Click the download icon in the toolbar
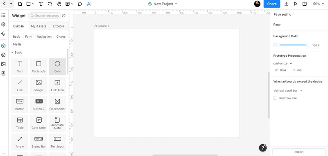This screenshot has height=156, width=328. point(286,4)
